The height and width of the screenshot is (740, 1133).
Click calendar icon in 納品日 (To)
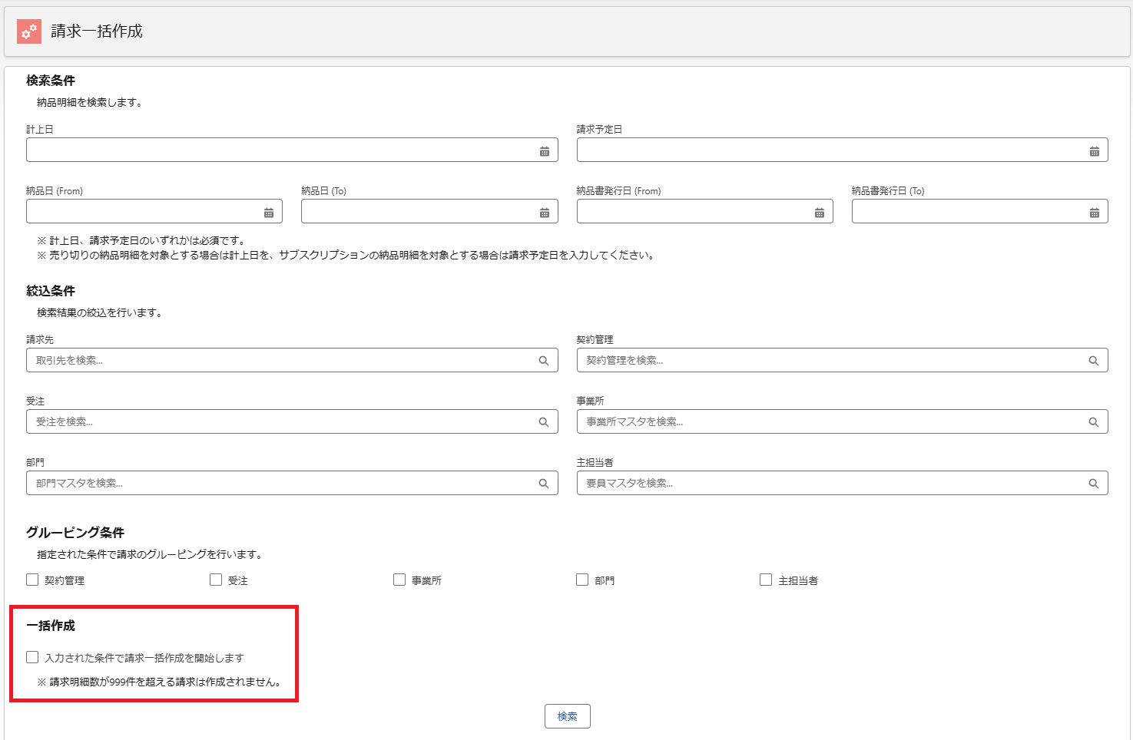tap(544, 213)
